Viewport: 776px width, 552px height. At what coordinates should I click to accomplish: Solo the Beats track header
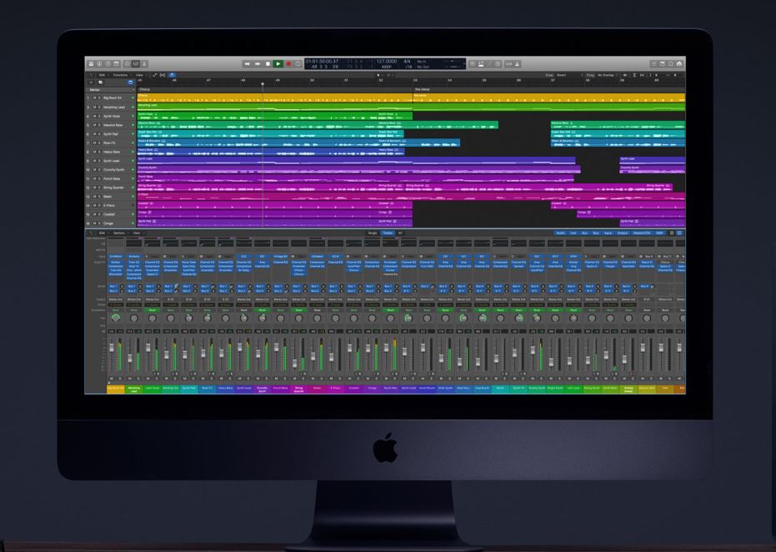(99, 197)
